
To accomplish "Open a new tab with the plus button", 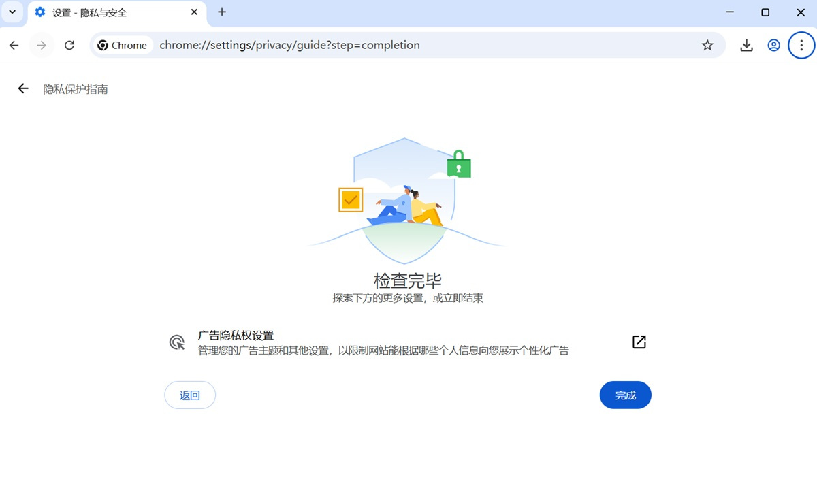I will [x=222, y=12].
